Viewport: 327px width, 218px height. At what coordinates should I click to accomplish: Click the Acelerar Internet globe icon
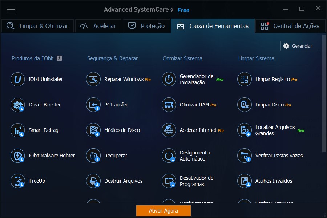[x=169, y=130]
